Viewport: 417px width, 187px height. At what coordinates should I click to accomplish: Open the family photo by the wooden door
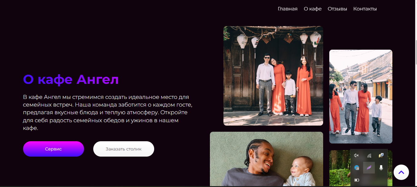[x=273, y=76]
